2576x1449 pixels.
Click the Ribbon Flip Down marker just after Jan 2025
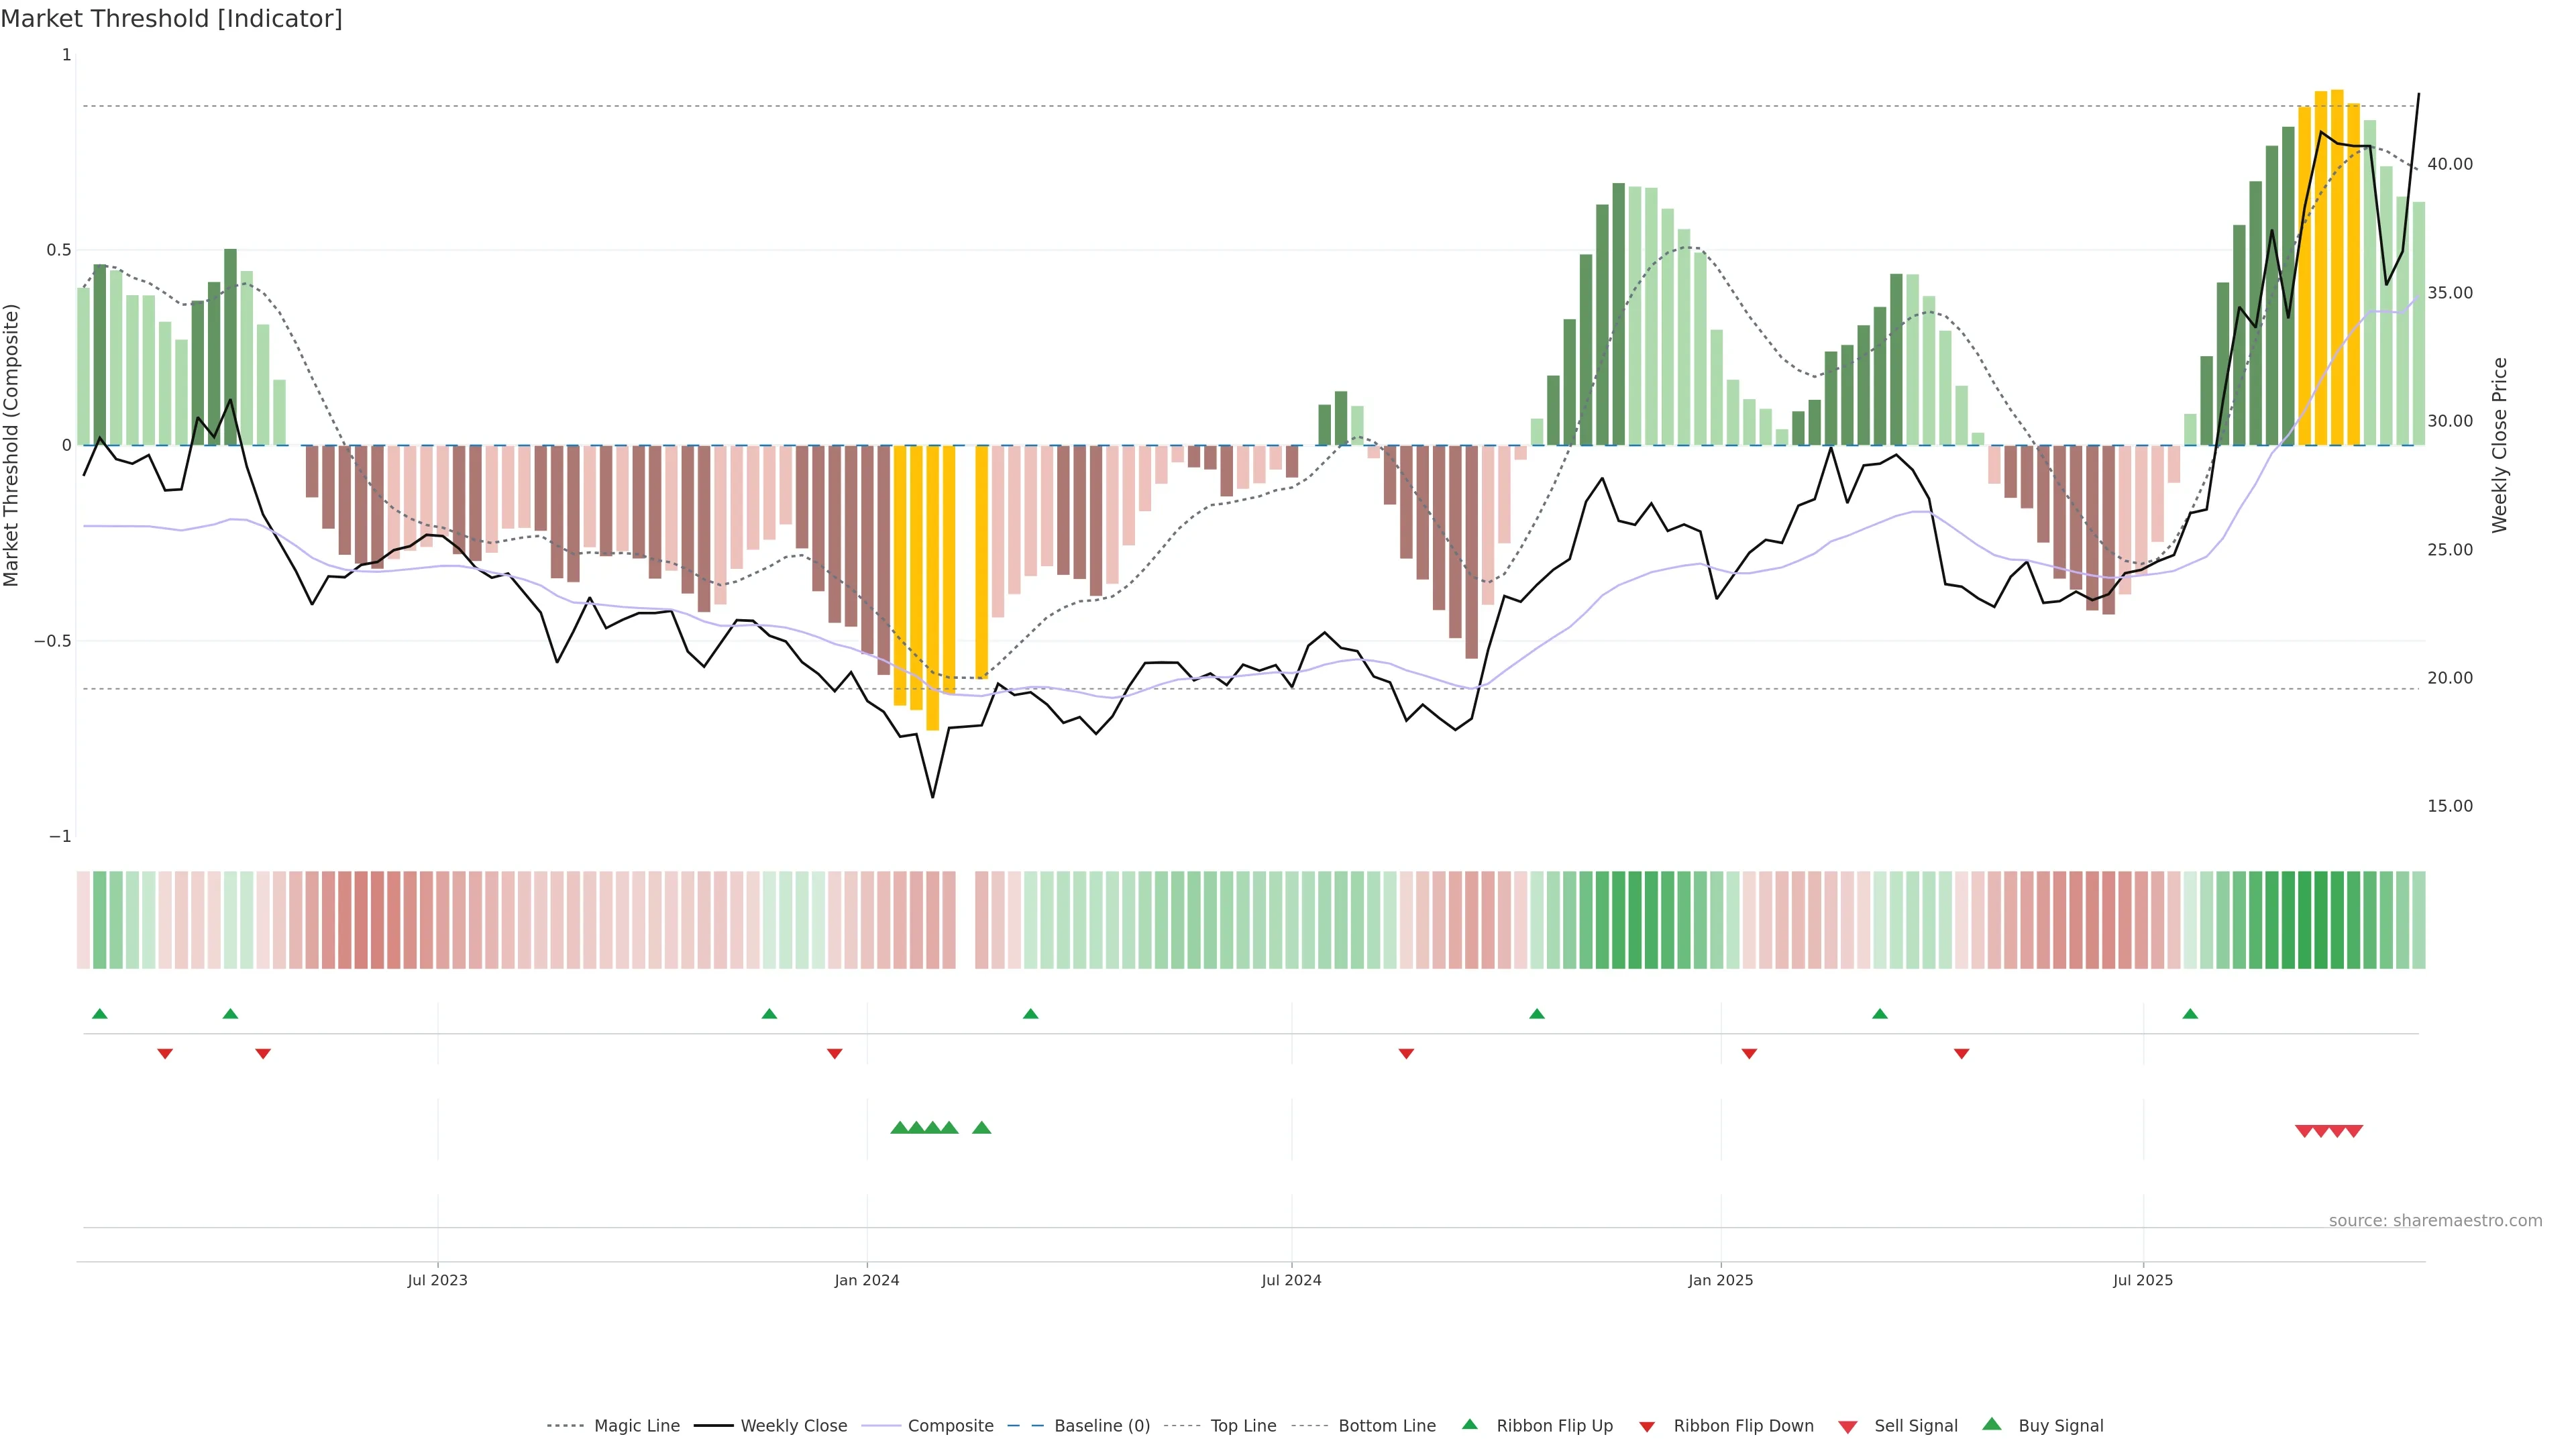(1749, 1054)
